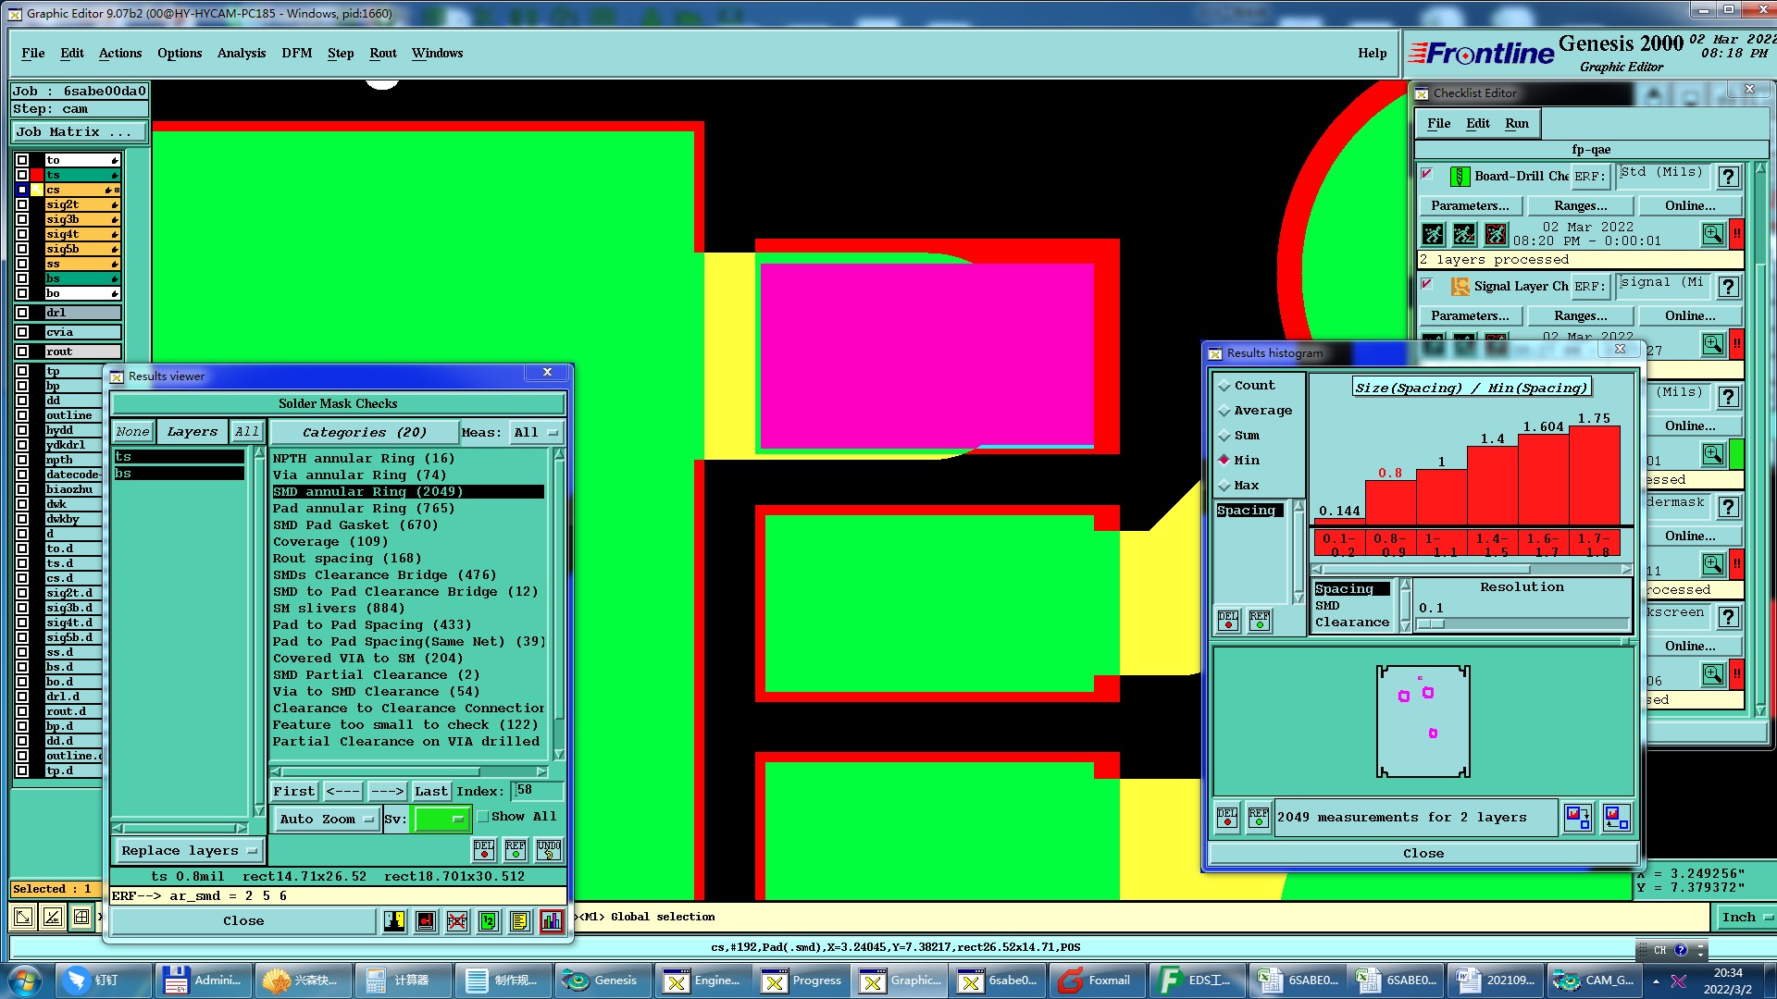Open the Windows menu

coord(437,54)
